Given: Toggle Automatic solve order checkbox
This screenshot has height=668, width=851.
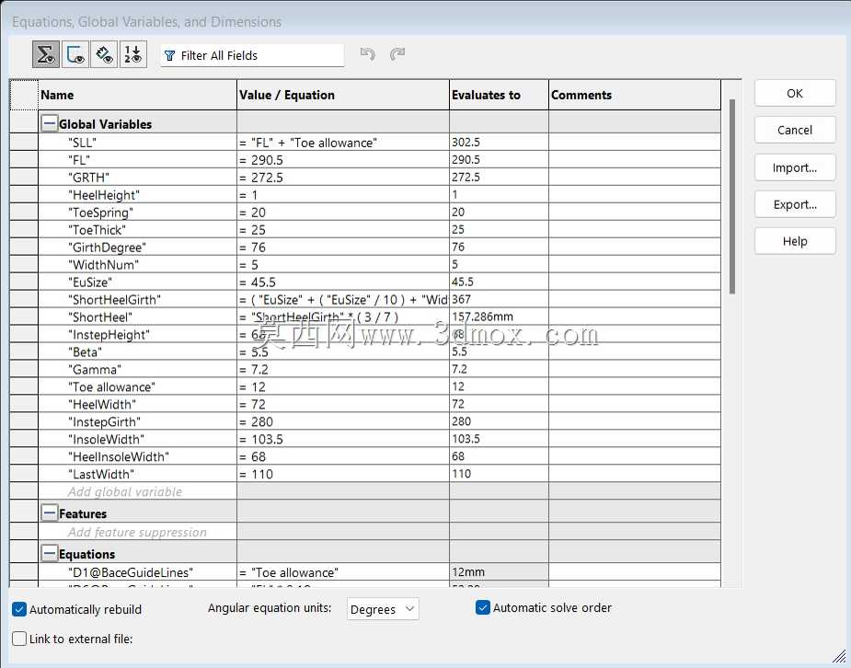Looking at the screenshot, I should click(483, 607).
